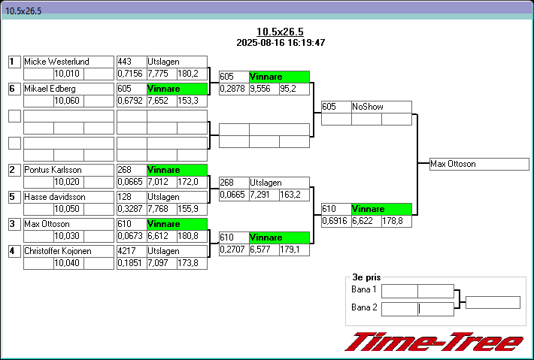
Task: Click speed value 172,0
Action: 192,182
